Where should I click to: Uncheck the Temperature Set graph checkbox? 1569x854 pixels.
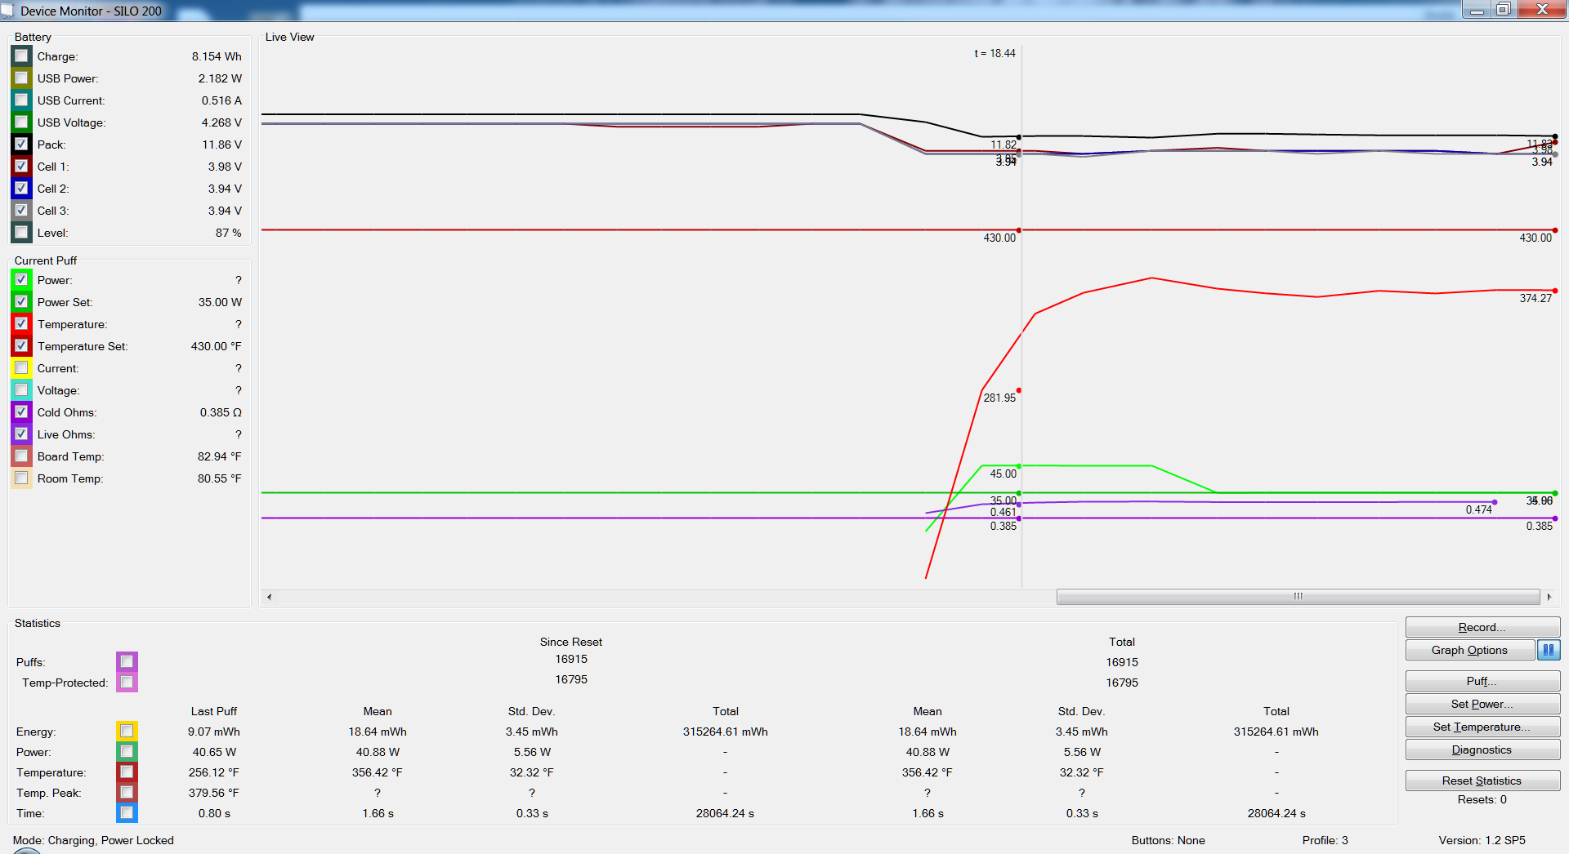(x=22, y=346)
